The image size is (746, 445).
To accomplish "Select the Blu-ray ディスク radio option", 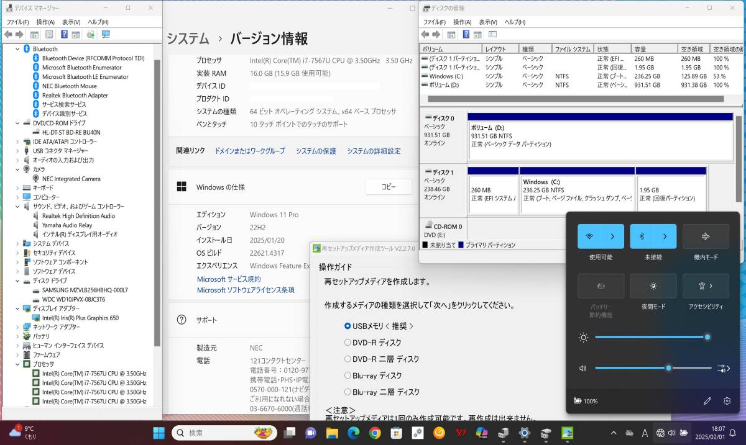I will tap(348, 375).
